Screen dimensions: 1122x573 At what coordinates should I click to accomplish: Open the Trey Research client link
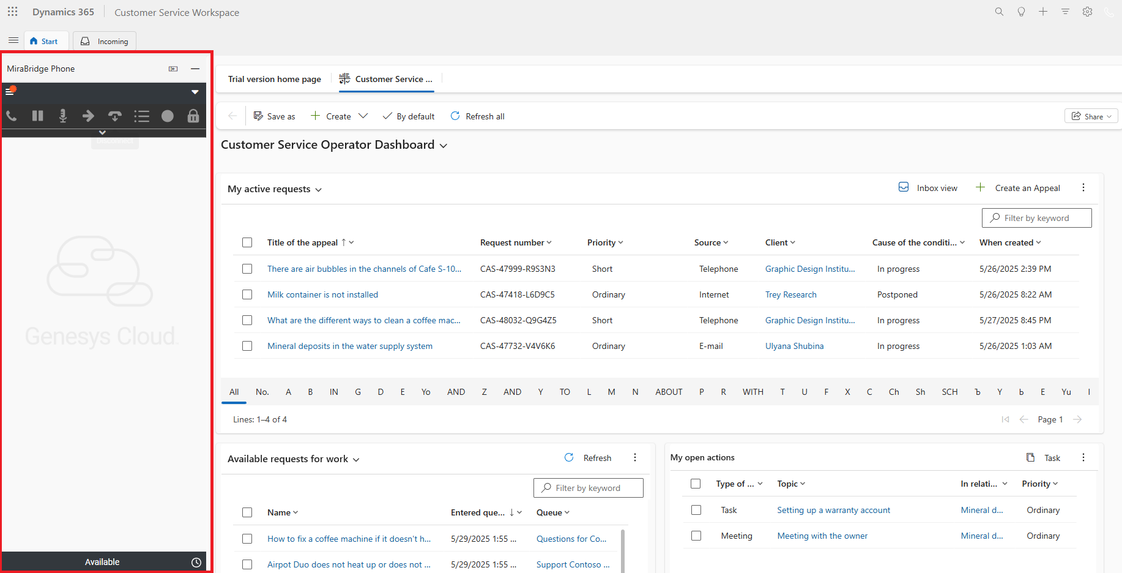click(790, 294)
